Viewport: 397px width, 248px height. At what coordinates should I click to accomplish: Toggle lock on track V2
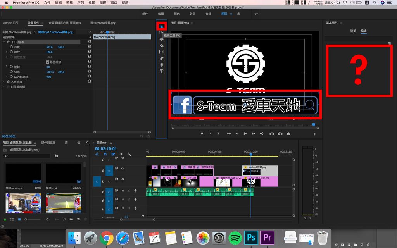click(x=103, y=170)
